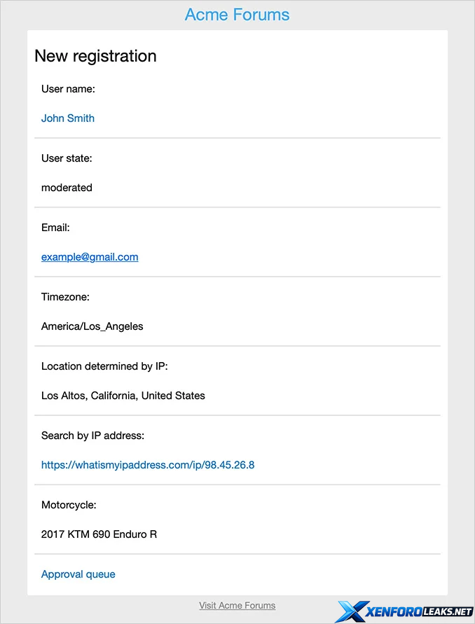
Task: Click the New registration heading
Action: click(x=95, y=56)
